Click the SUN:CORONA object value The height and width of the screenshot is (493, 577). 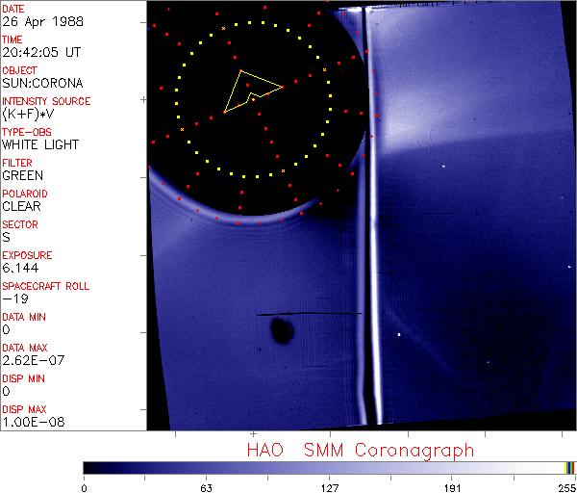click(x=41, y=83)
